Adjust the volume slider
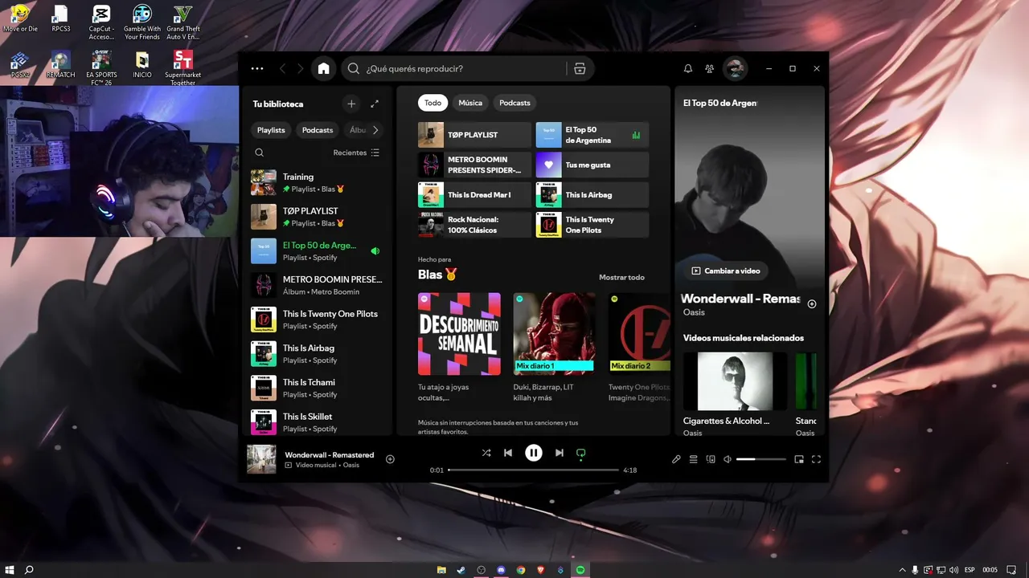Viewport: 1029px width, 578px height. coord(761,459)
